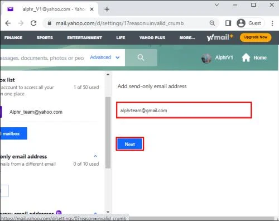Collapse the temporary email addresses section
Viewport: 279px width, 221px height.
pos(95,213)
